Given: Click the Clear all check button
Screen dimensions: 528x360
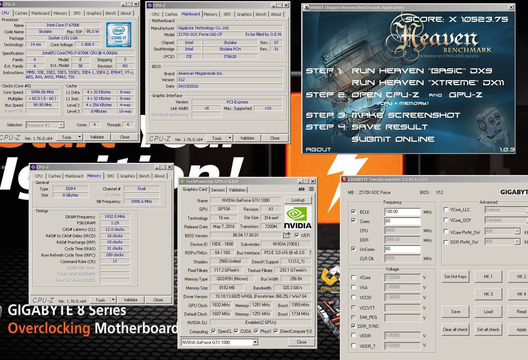Looking at the screenshot, I should pos(455,330).
